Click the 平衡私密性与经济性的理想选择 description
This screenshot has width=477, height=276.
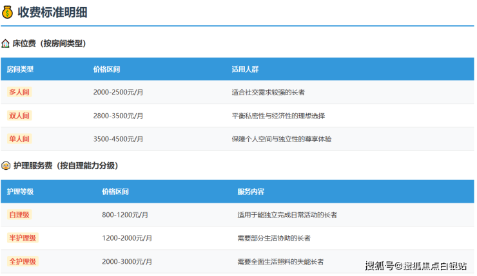278,116
